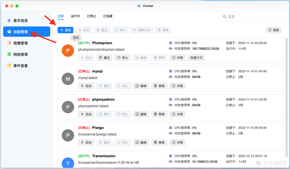Click 启动 in Photoprism row

click(86, 58)
